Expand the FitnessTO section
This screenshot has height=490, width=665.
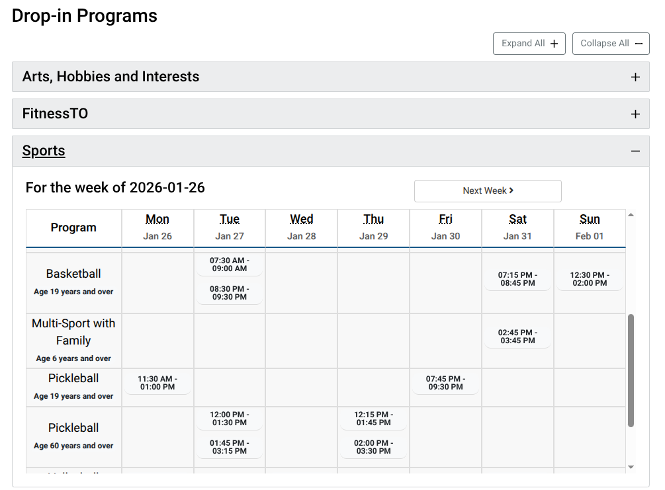56,114
